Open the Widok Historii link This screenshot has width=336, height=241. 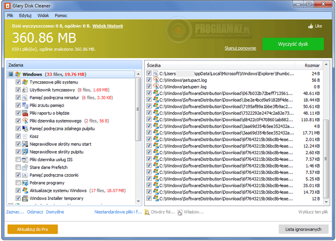tap(107, 26)
